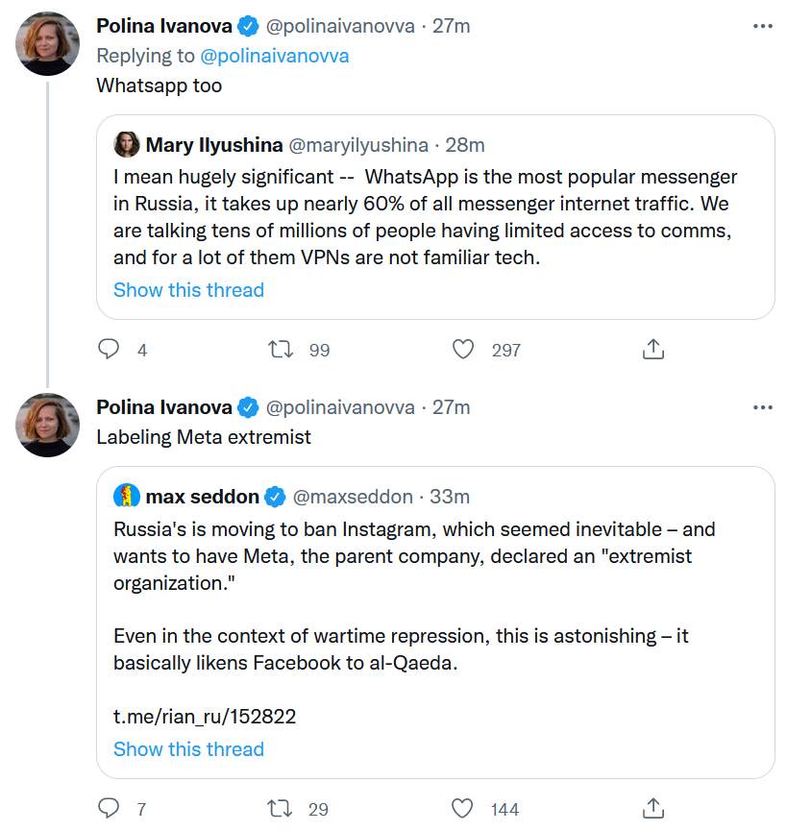Viewport: 787px width, 831px height.
Task: Open more options on "Labeling Meta extremist" tweet
Action: click(x=762, y=407)
